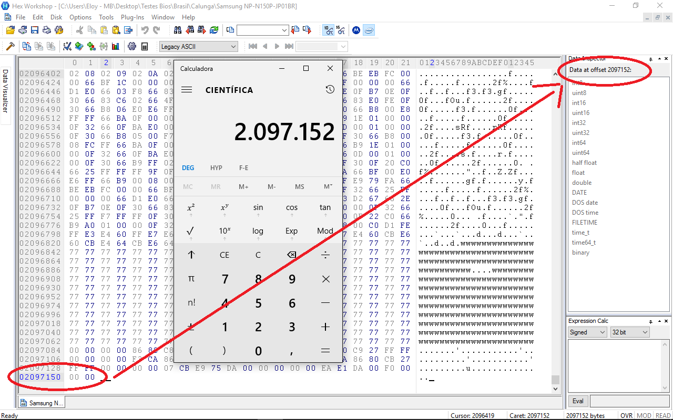The height and width of the screenshot is (420, 673).
Task: Click the add structure green plus icon
Action: tap(91, 46)
